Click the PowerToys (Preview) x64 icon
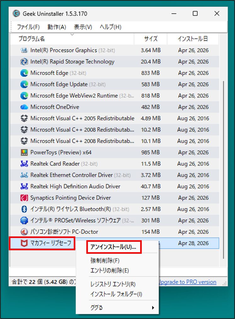The width and height of the screenshot is (235, 319). (x=24, y=152)
